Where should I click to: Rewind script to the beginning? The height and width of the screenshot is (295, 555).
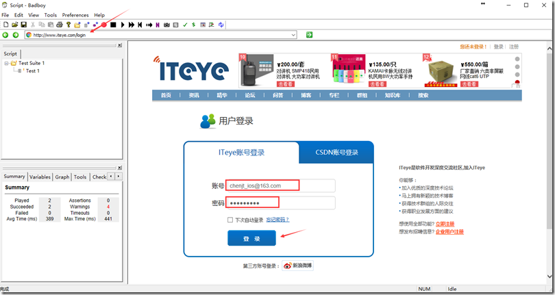(140, 25)
